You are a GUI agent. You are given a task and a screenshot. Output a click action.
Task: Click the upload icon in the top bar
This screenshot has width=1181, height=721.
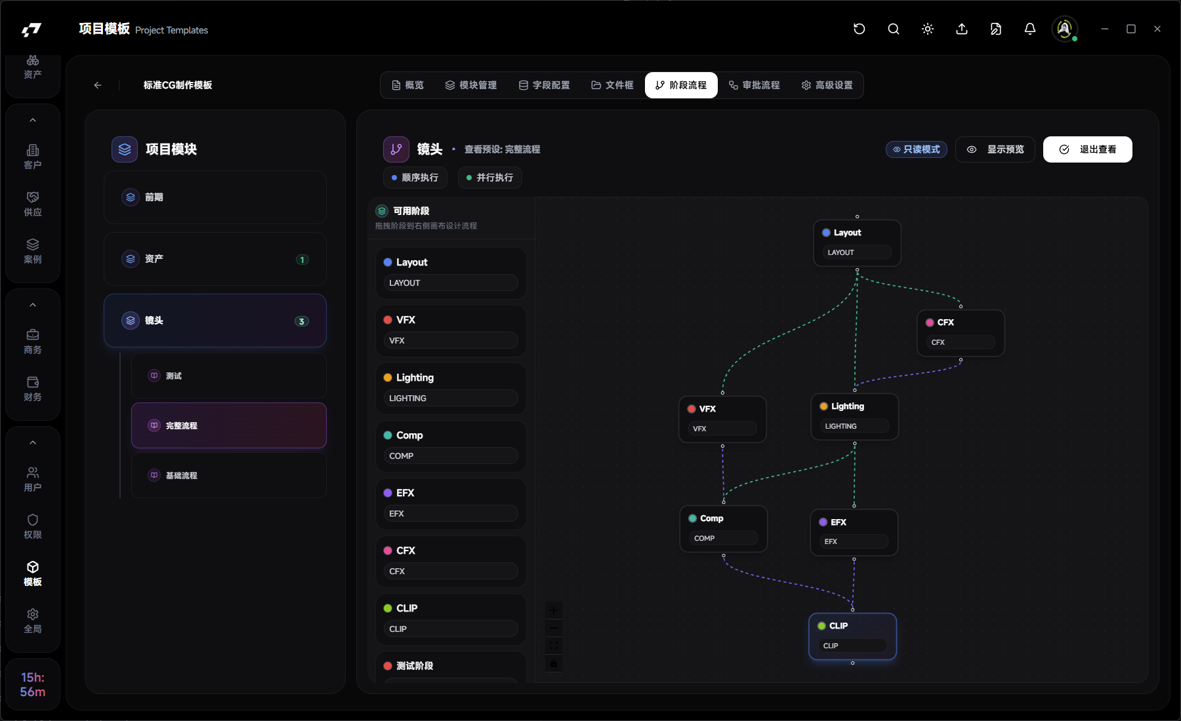[x=961, y=29]
